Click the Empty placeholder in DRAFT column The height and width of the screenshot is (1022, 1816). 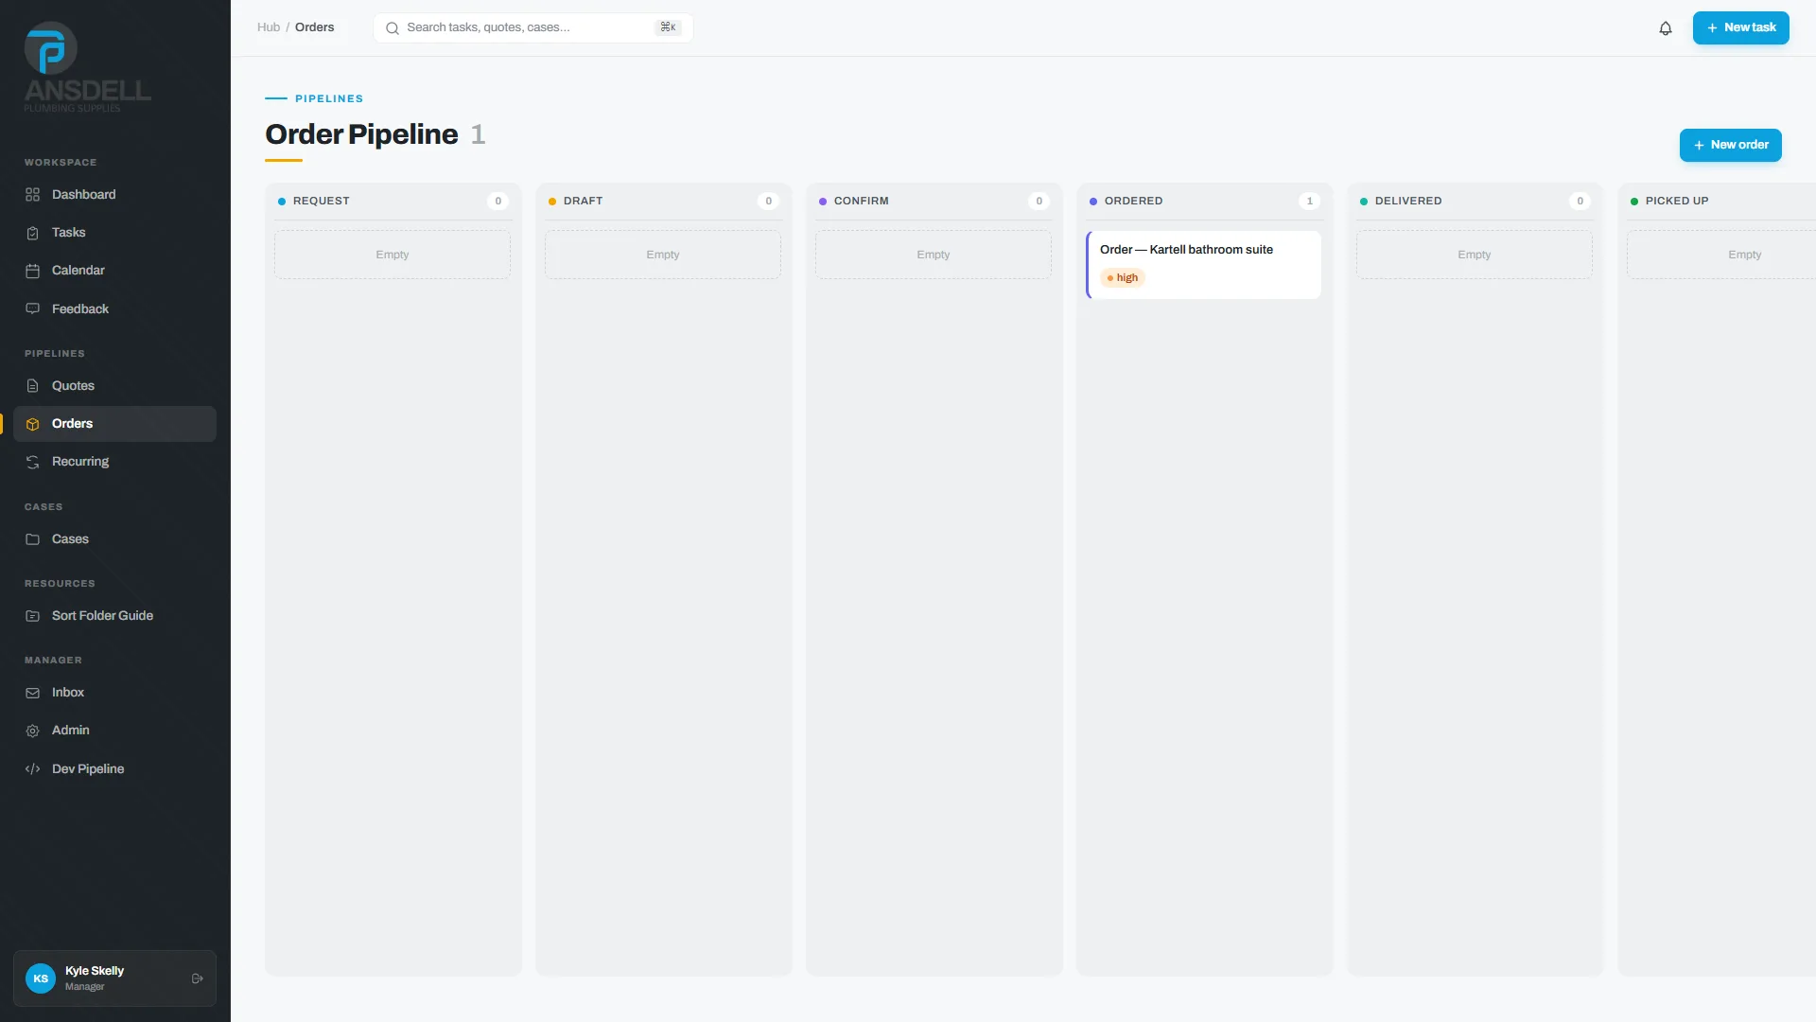point(663,255)
